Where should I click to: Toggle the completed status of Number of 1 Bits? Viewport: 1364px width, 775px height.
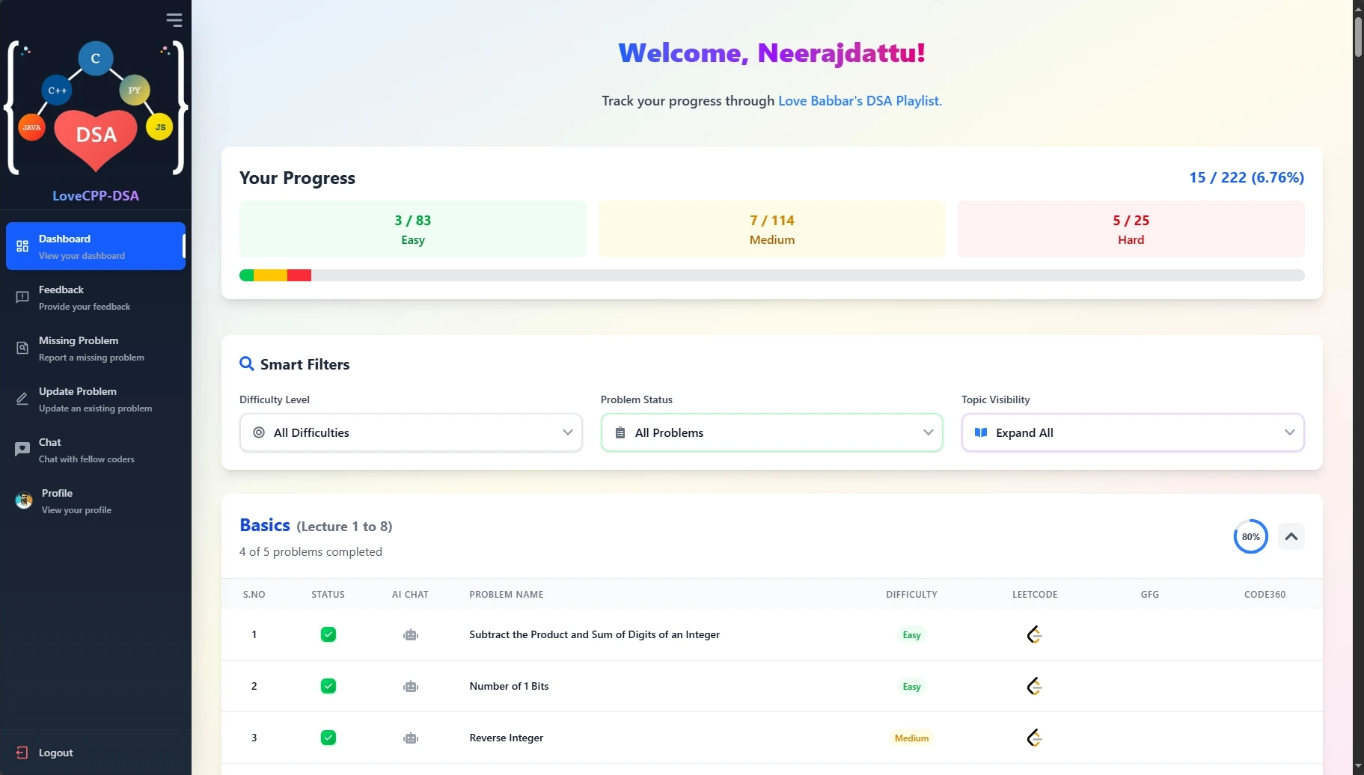coord(328,685)
